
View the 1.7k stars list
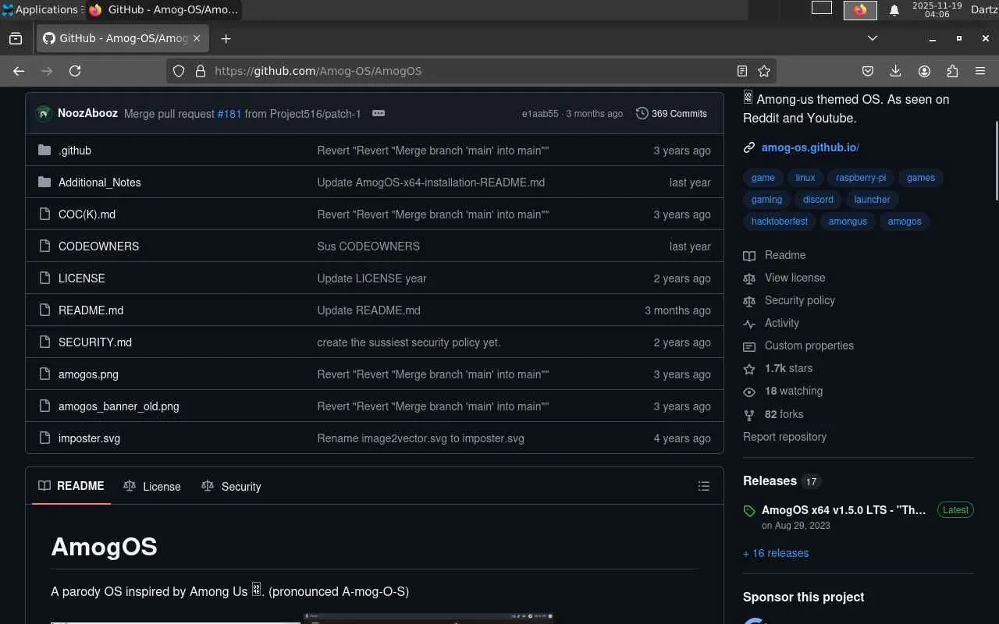788,368
